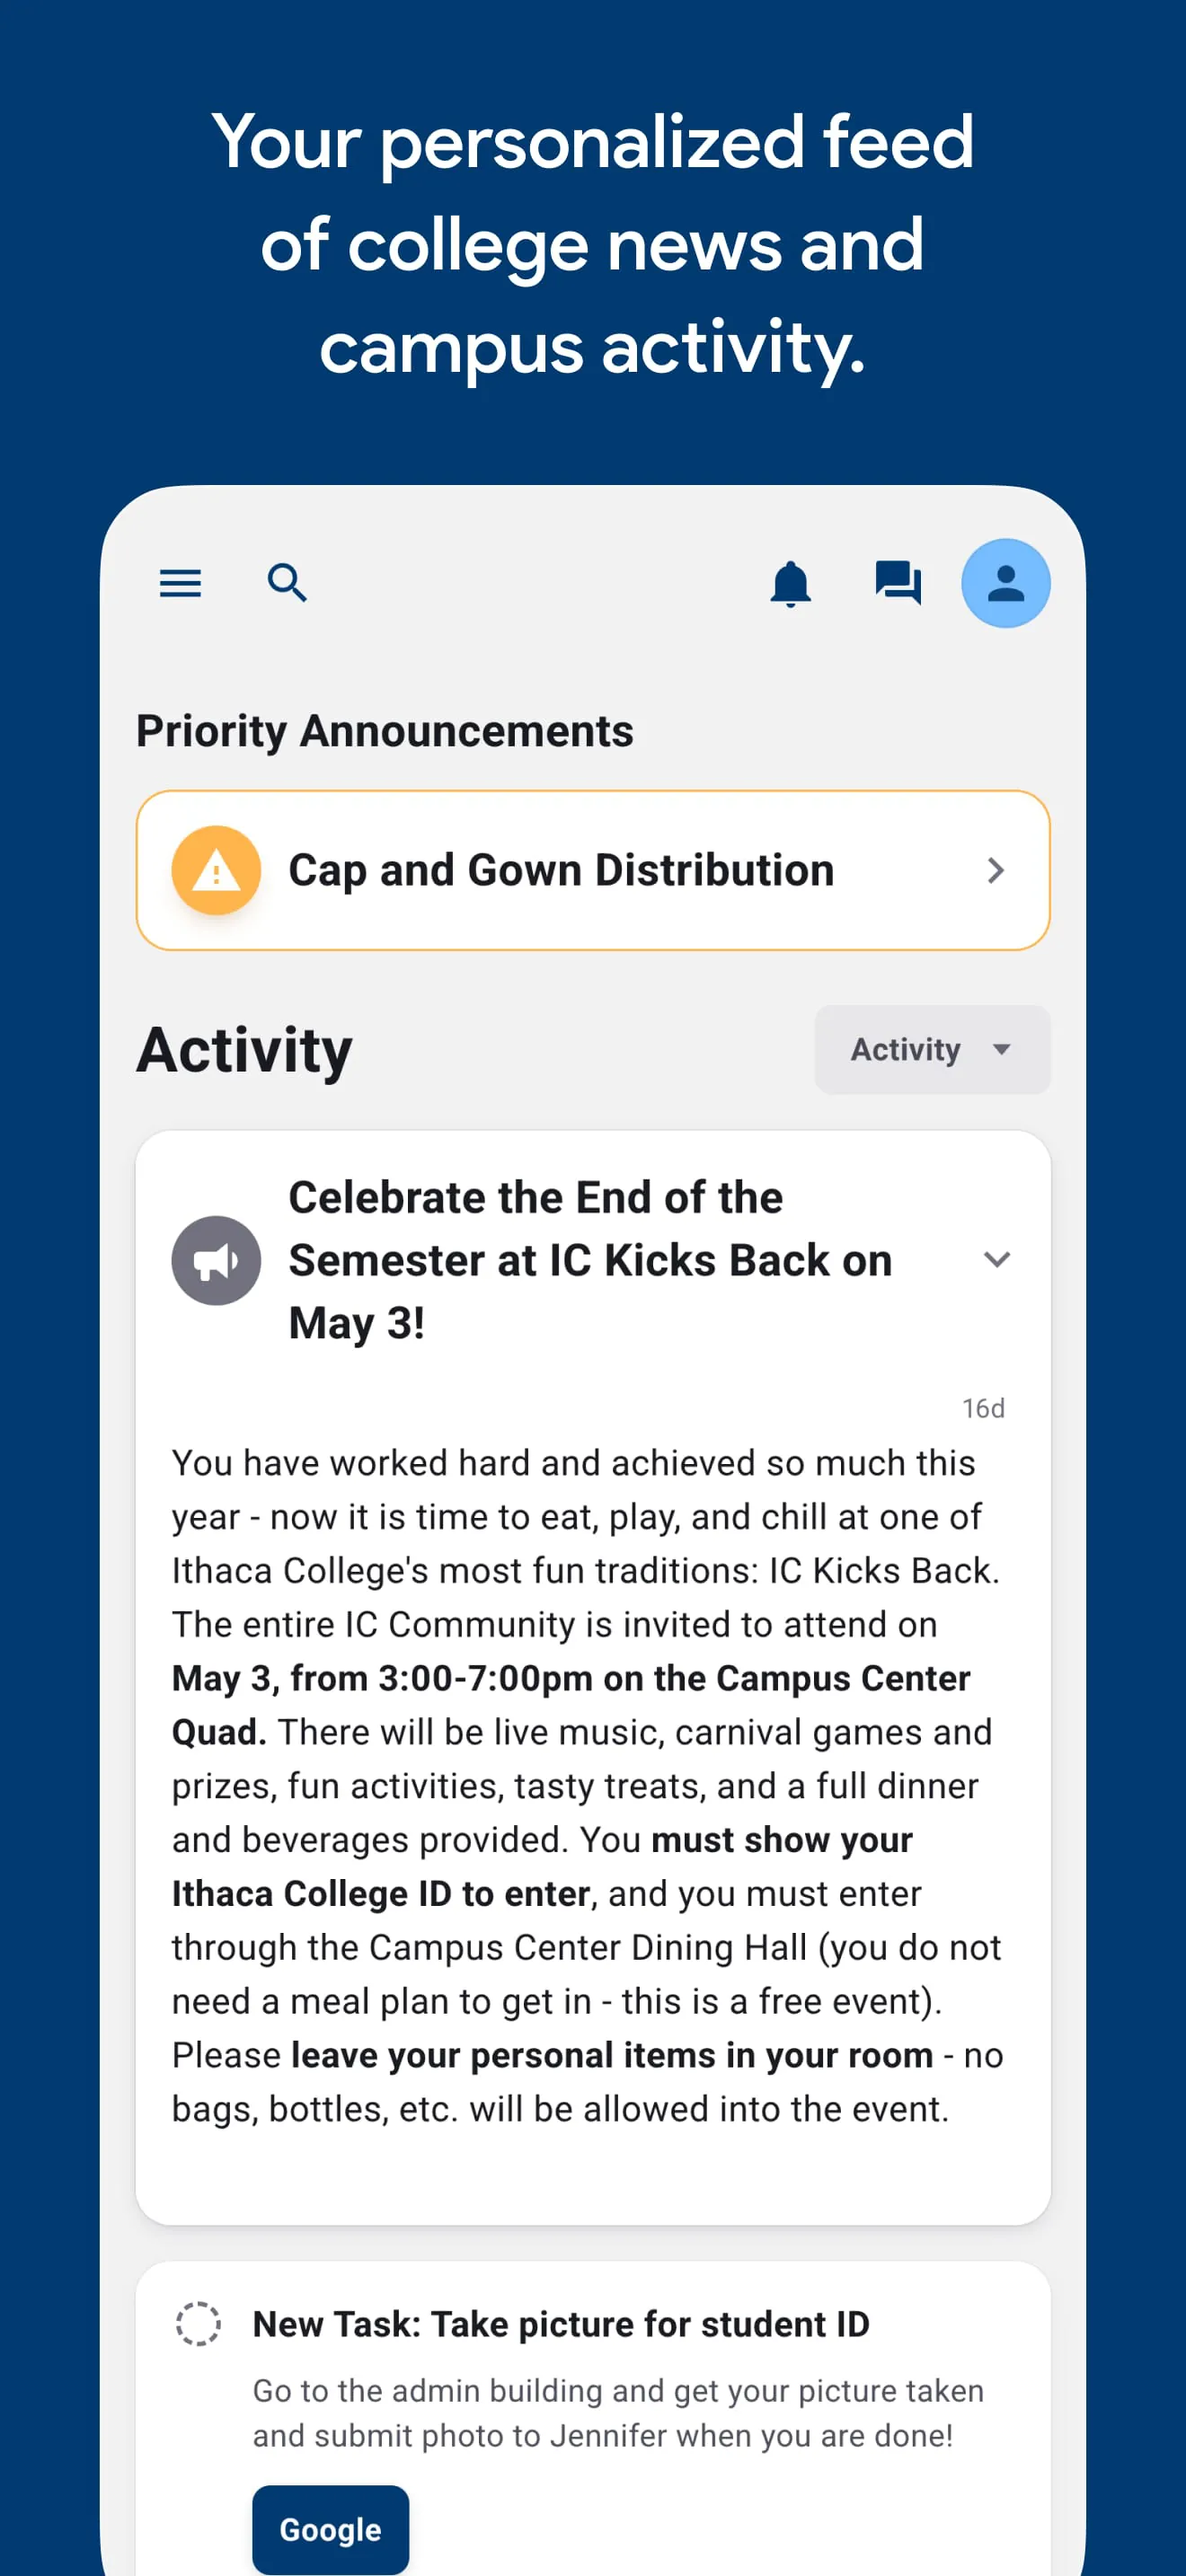Screen dimensions: 1186x2576
Task: Tap the search magnifier icon
Action: 287,582
